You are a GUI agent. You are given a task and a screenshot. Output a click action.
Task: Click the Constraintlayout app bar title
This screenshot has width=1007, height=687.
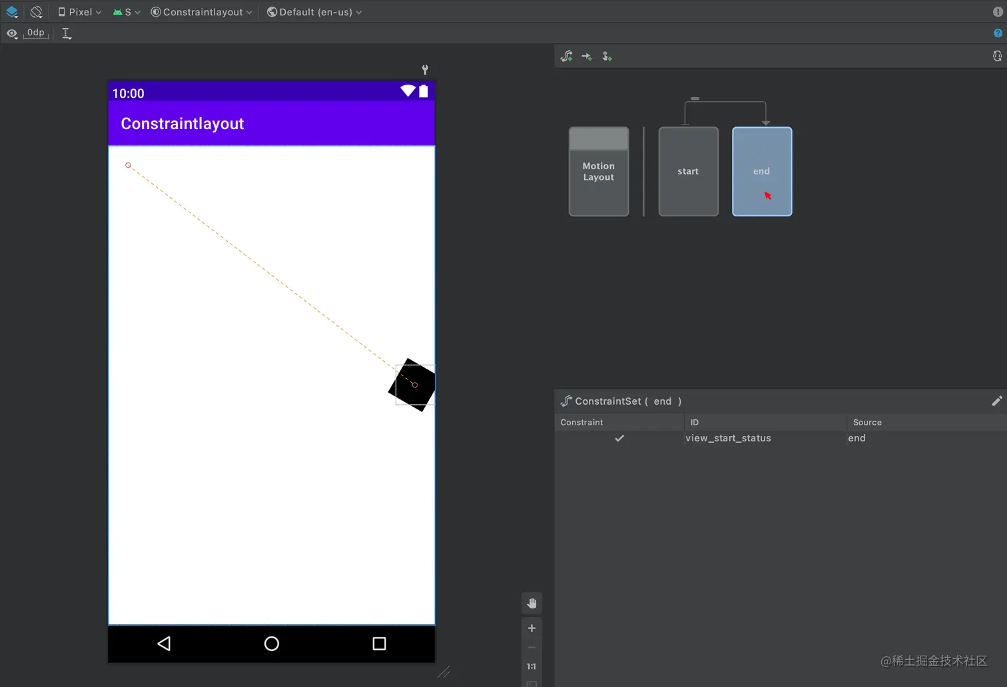pyautogui.click(x=182, y=124)
